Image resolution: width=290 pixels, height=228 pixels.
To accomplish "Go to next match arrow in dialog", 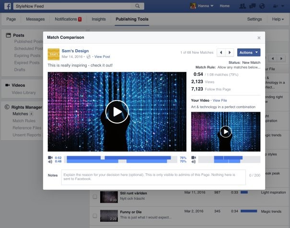I will click(x=230, y=53).
